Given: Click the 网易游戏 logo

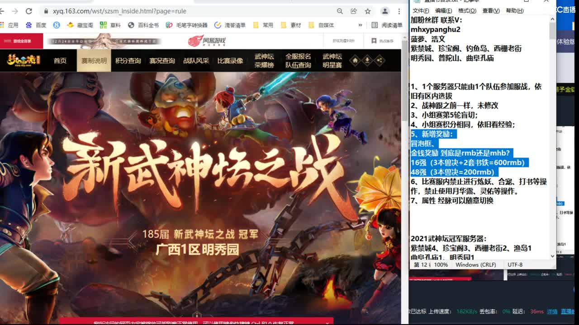Looking at the screenshot, I should click(207, 41).
